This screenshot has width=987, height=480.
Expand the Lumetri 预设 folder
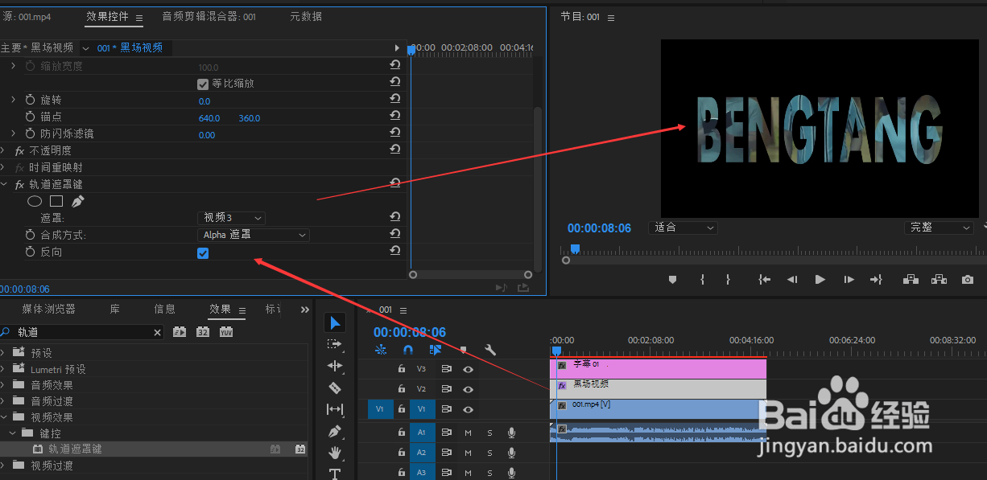[x=3, y=369]
